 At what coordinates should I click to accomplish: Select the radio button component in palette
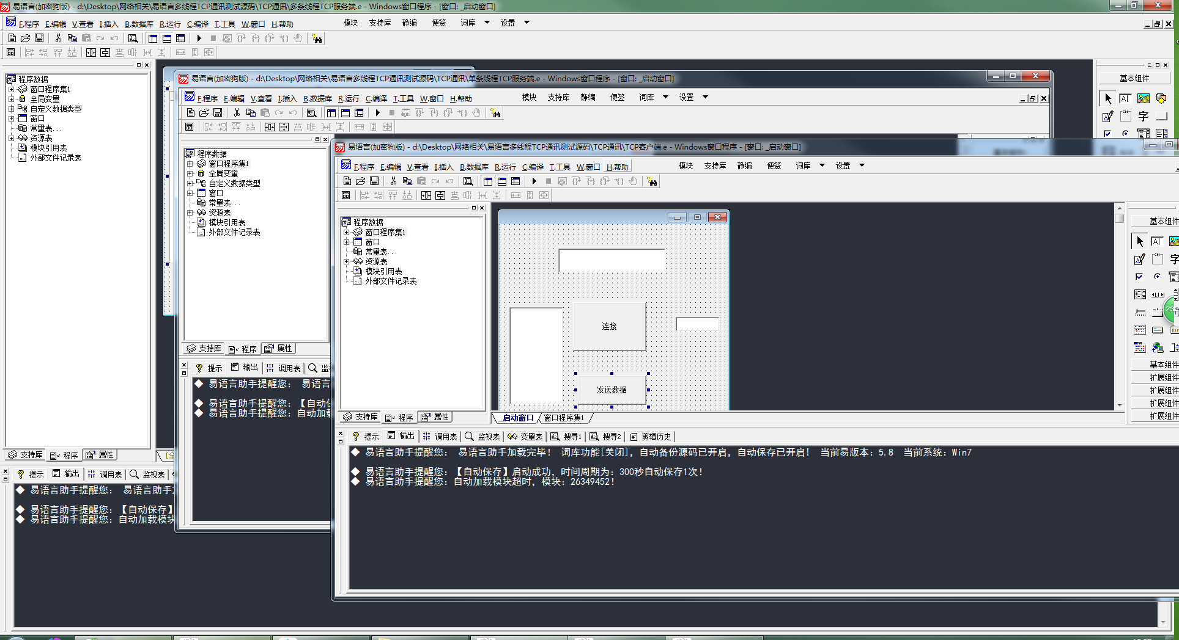(x=1157, y=277)
